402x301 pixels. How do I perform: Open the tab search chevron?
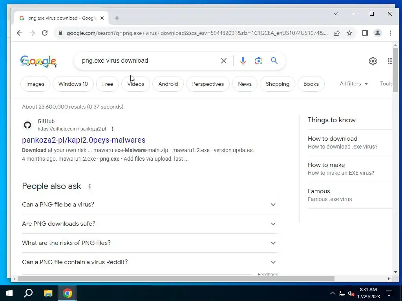[x=336, y=14]
